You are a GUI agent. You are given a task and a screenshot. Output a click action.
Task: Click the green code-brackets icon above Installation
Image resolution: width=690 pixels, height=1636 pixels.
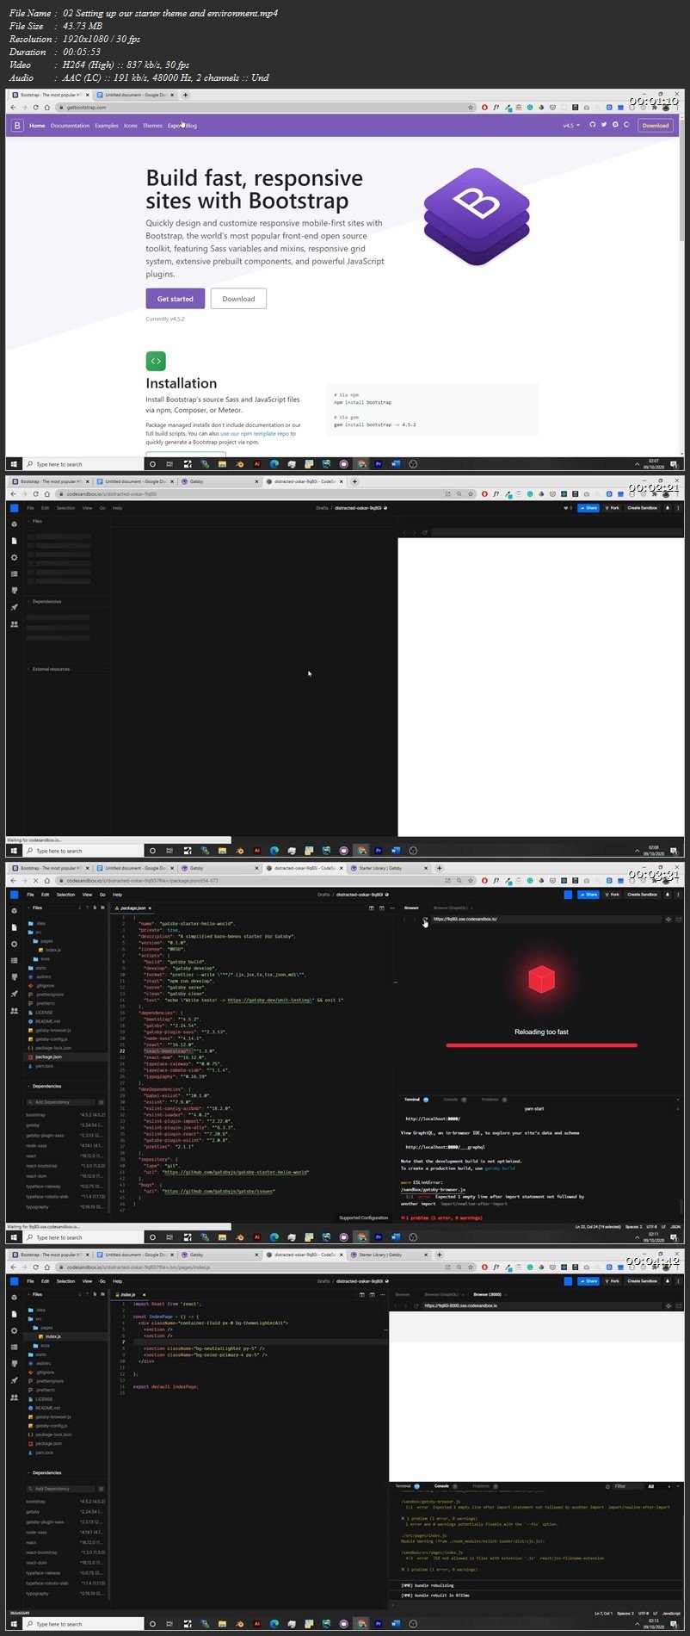tap(156, 362)
